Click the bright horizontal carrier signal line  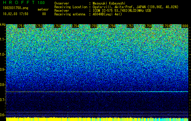97,92
